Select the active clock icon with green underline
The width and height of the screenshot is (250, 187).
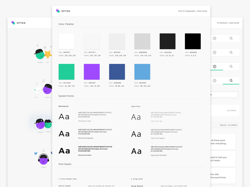click(x=214, y=66)
